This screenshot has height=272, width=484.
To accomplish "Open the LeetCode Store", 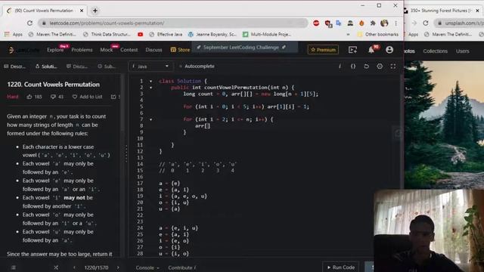I will tap(180, 50).
